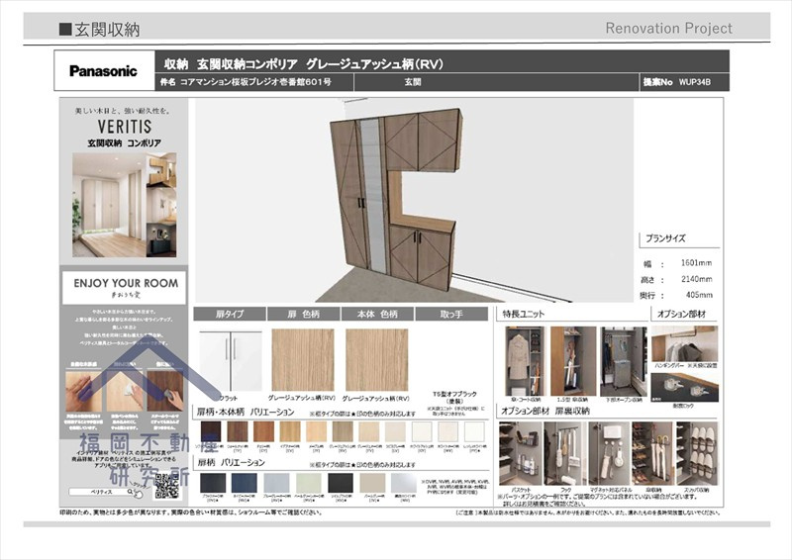Click the 扉 色柄 header tab

click(x=304, y=314)
